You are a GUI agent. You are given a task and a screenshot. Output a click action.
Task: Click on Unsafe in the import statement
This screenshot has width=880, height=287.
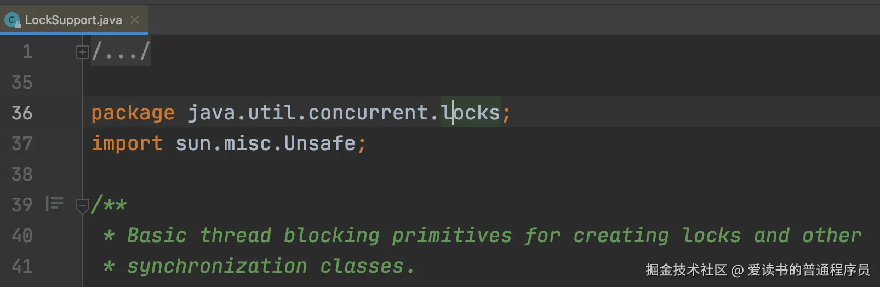320,143
